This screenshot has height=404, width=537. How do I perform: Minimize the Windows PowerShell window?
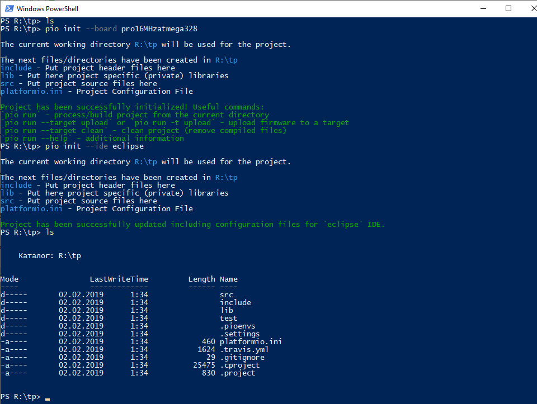[x=483, y=8]
